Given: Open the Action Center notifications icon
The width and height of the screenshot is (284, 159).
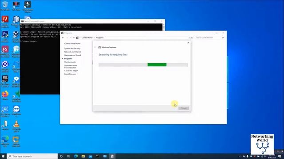Looking at the screenshot, I should (x=280, y=156).
